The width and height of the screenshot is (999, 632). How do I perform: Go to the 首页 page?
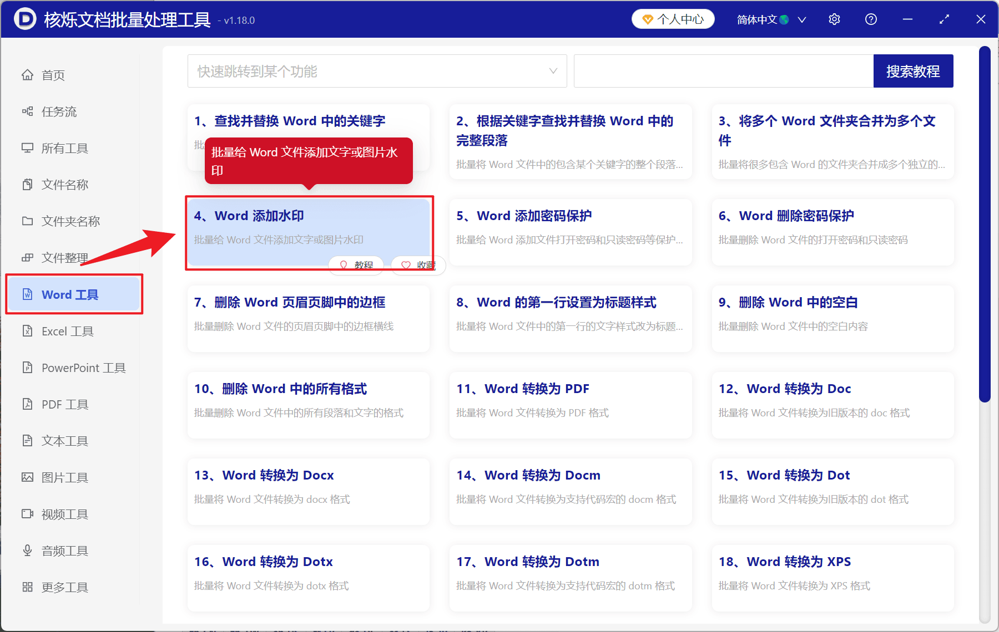53,75
